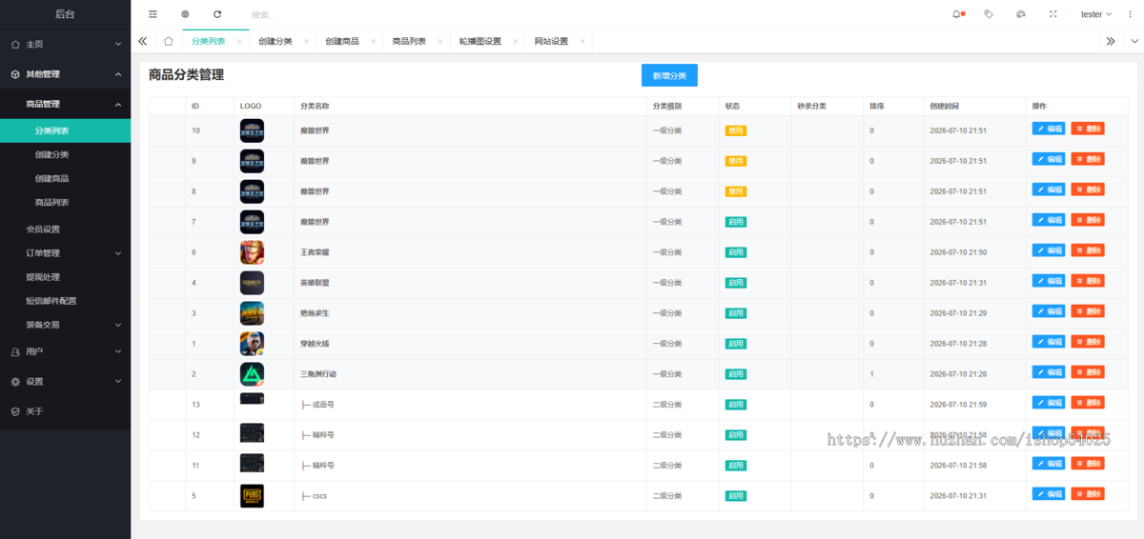The height and width of the screenshot is (539, 1144).
Task: Click the tag note icon in header
Action: point(989,14)
